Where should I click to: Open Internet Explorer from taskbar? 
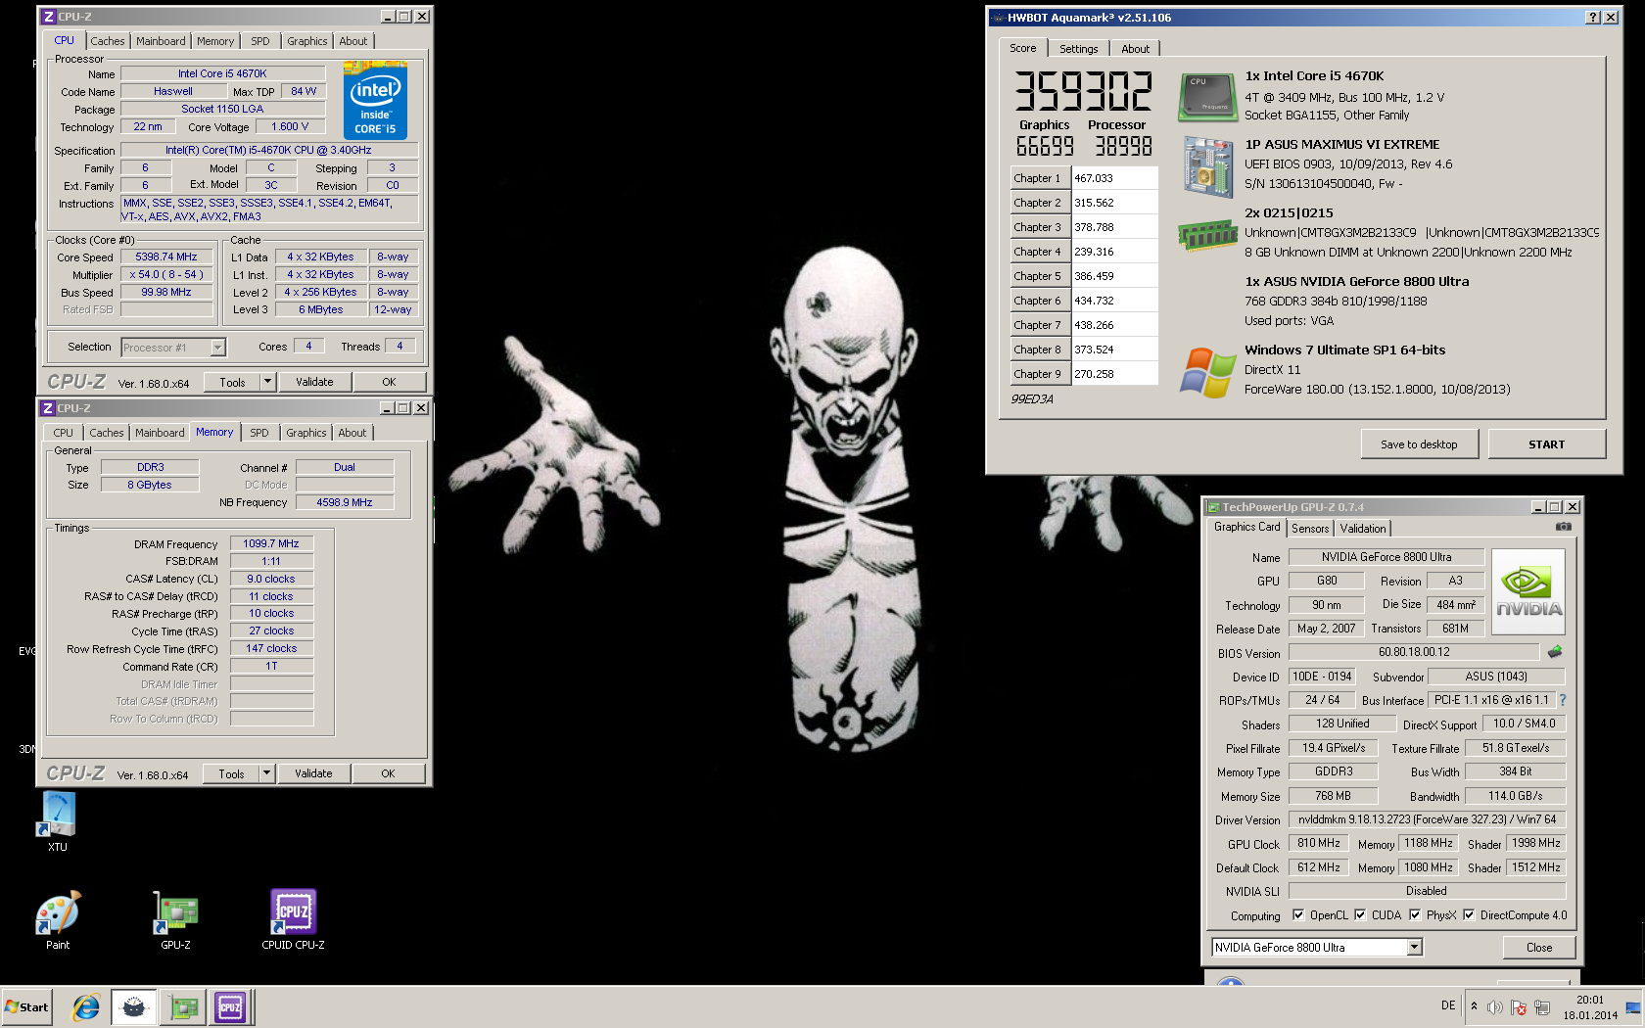tap(85, 1006)
